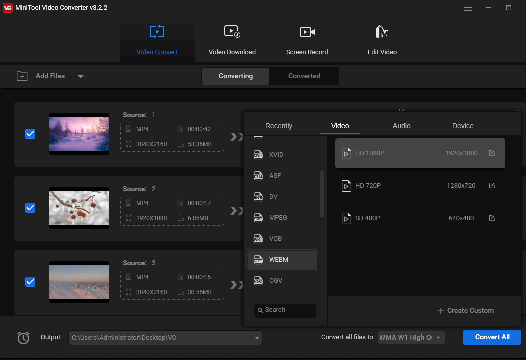
Task: Open the Video Download module
Action: 232,41
